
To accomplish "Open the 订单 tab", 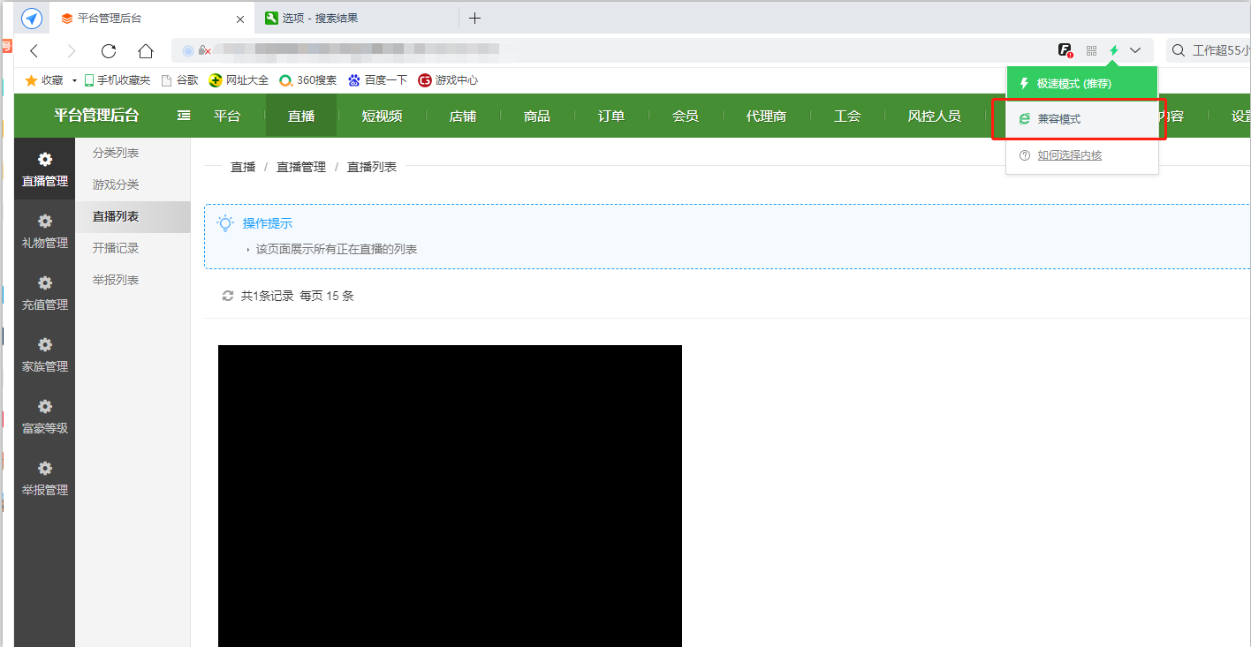I will [x=610, y=115].
